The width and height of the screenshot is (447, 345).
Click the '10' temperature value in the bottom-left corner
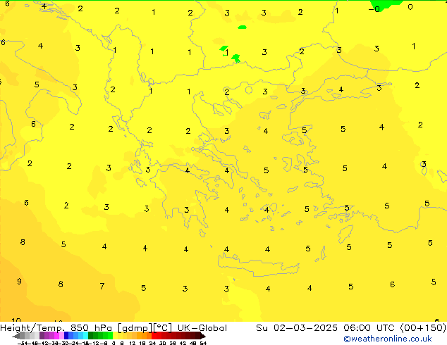click(x=16, y=320)
